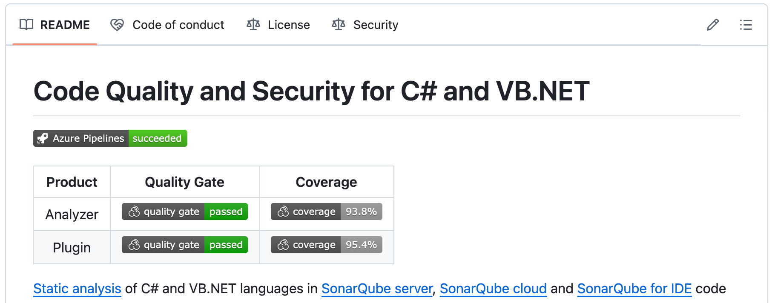775x303 pixels.
Task: Open the README outline list icon
Action: point(746,25)
